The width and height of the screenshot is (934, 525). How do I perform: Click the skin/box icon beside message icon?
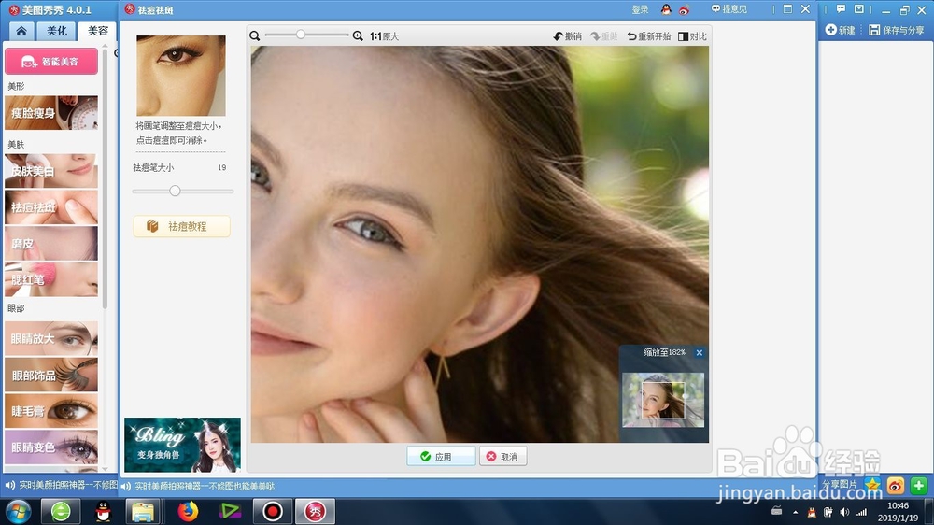coord(859,9)
